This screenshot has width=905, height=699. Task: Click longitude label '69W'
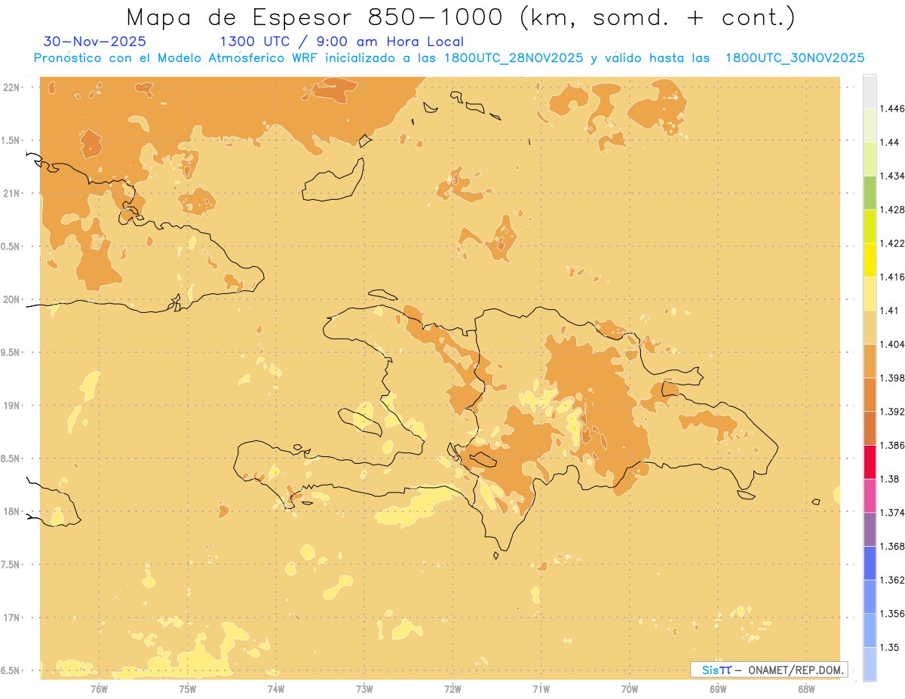(718, 689)
